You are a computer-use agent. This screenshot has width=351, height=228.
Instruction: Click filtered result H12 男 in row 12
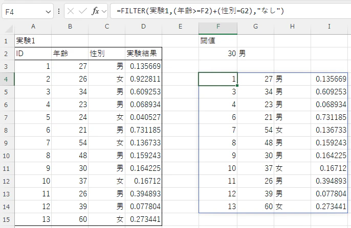point(292,181)
